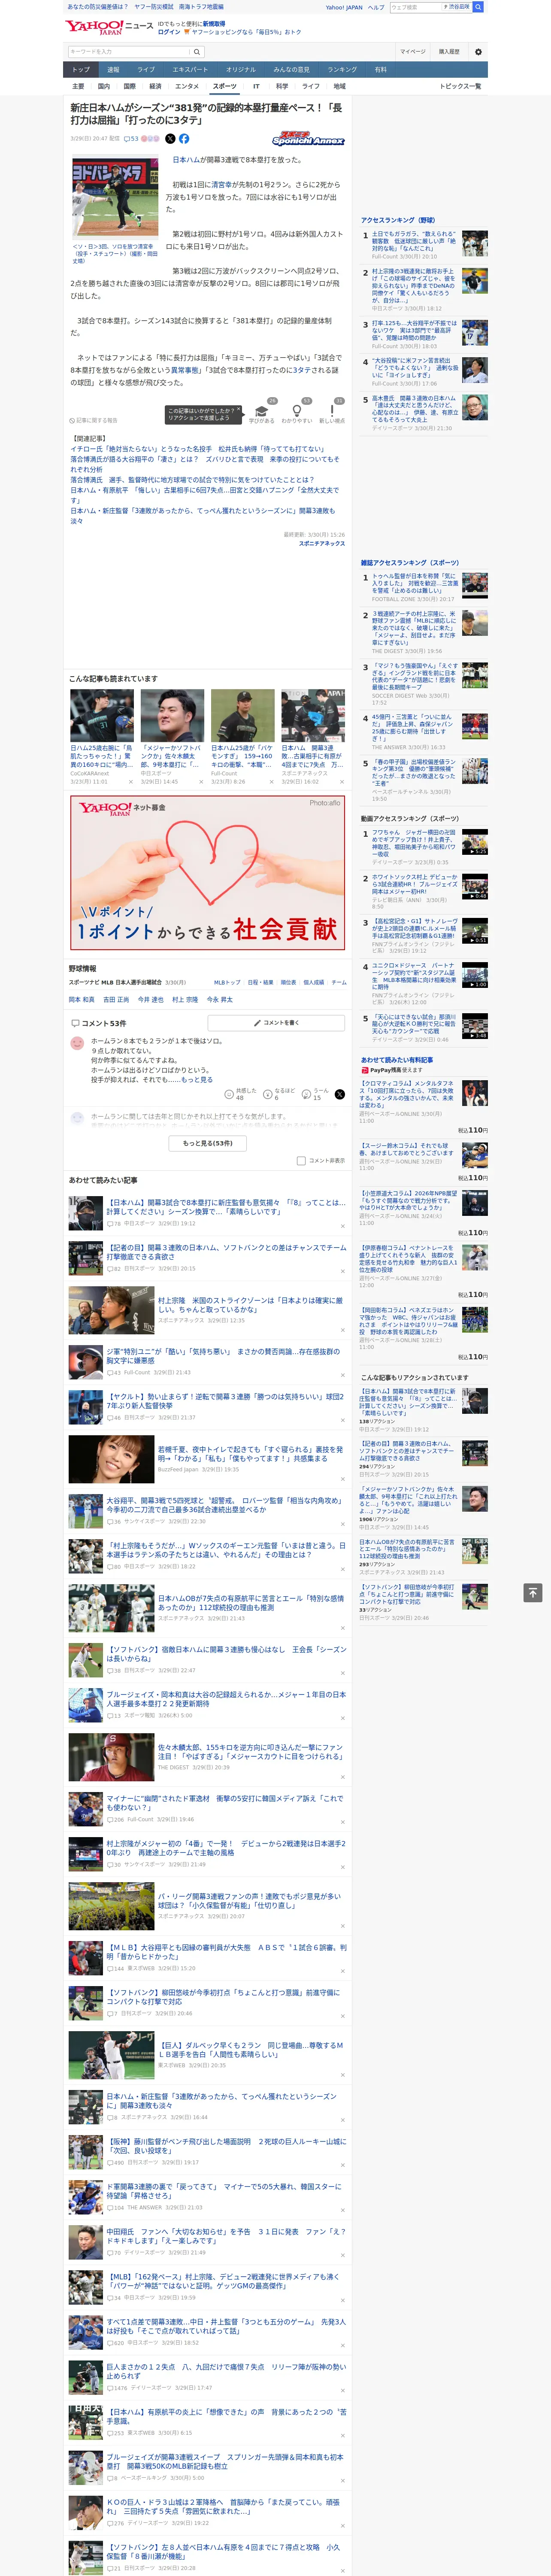551x2576 pixels.
Task: Click the 'コメントを書く' button
Action: [276, 1023]
